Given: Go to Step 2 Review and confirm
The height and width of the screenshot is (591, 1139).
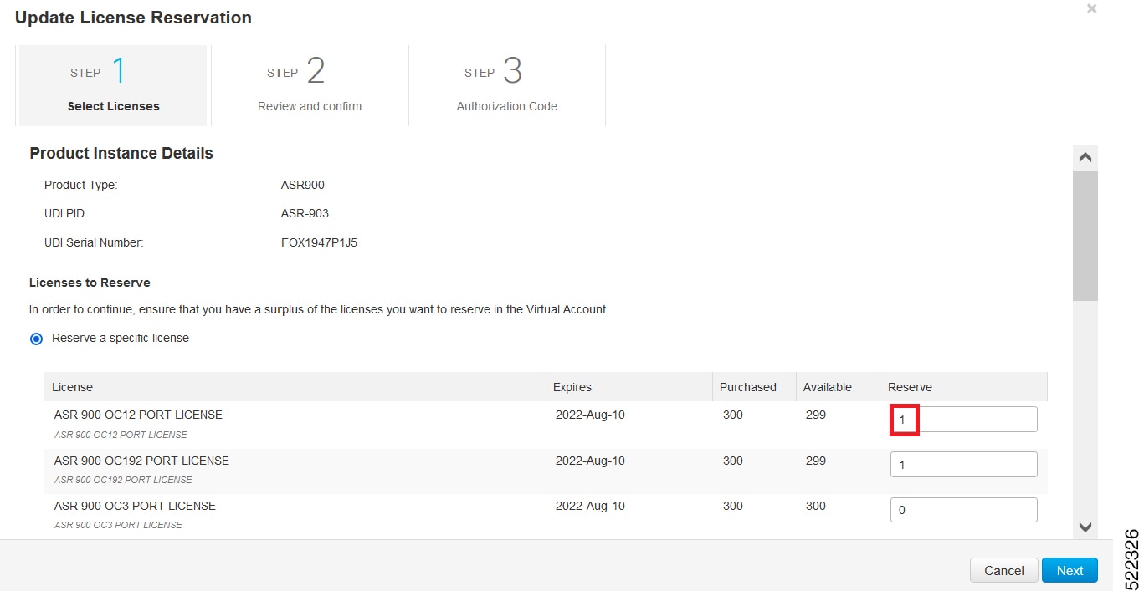Looking at the screenshot, I should pyautogui.click(x=310, y=85).
